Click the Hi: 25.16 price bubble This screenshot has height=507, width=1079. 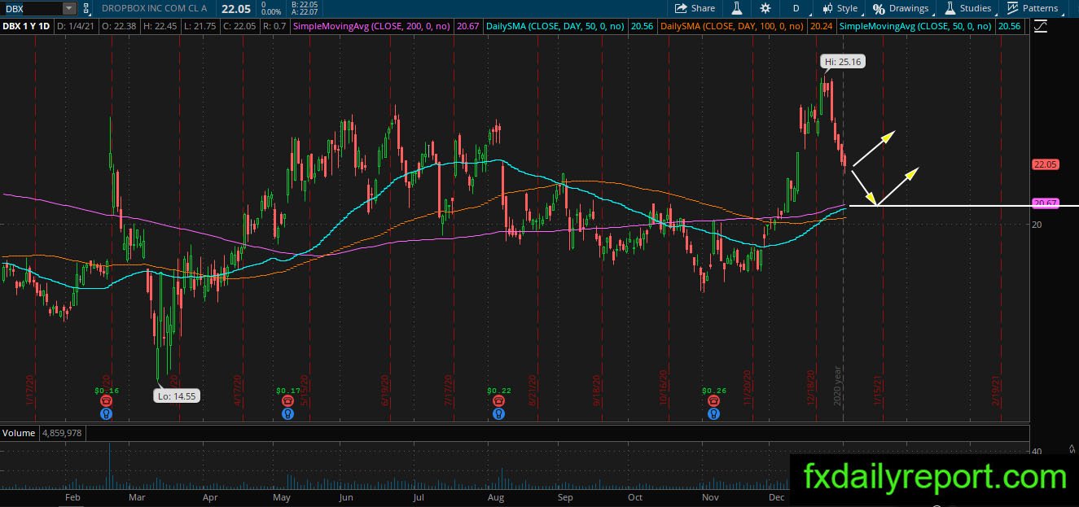point(842,62)
